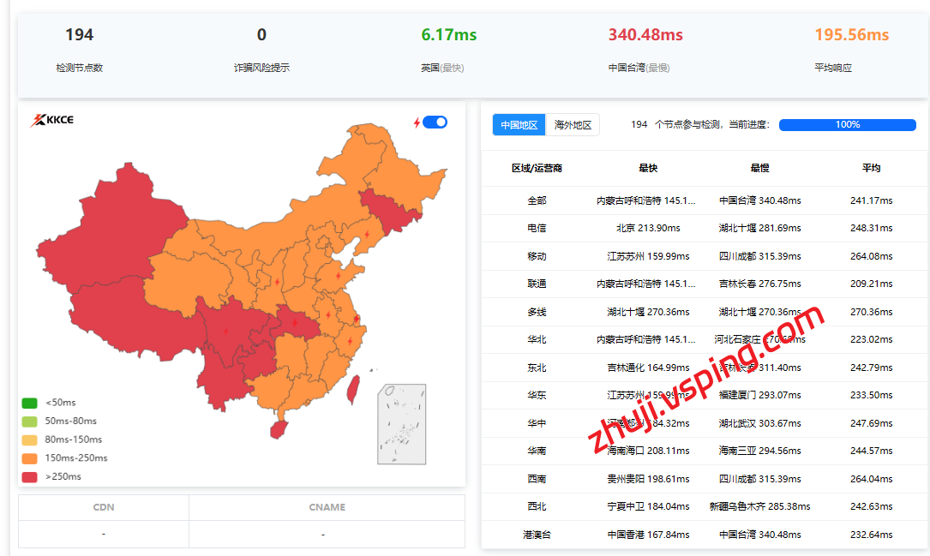Toggle the blue lightning switch on the map
This screenshot has height=556, width=930.
tap(435, 123)
